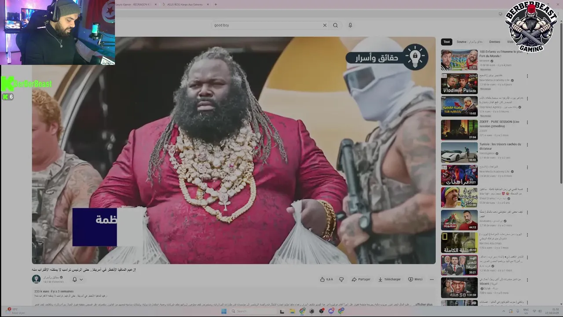Select the Source filter chip
The width and height of the screenshot is (563, 317).
(469, 42)
